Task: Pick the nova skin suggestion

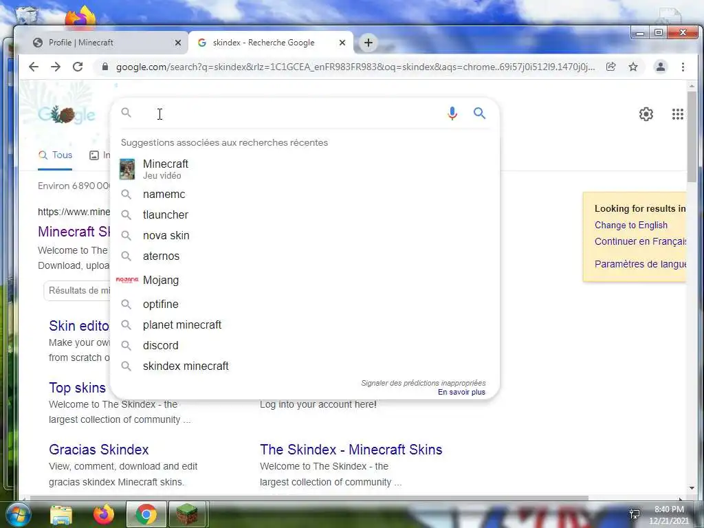Action: [305, 236]
